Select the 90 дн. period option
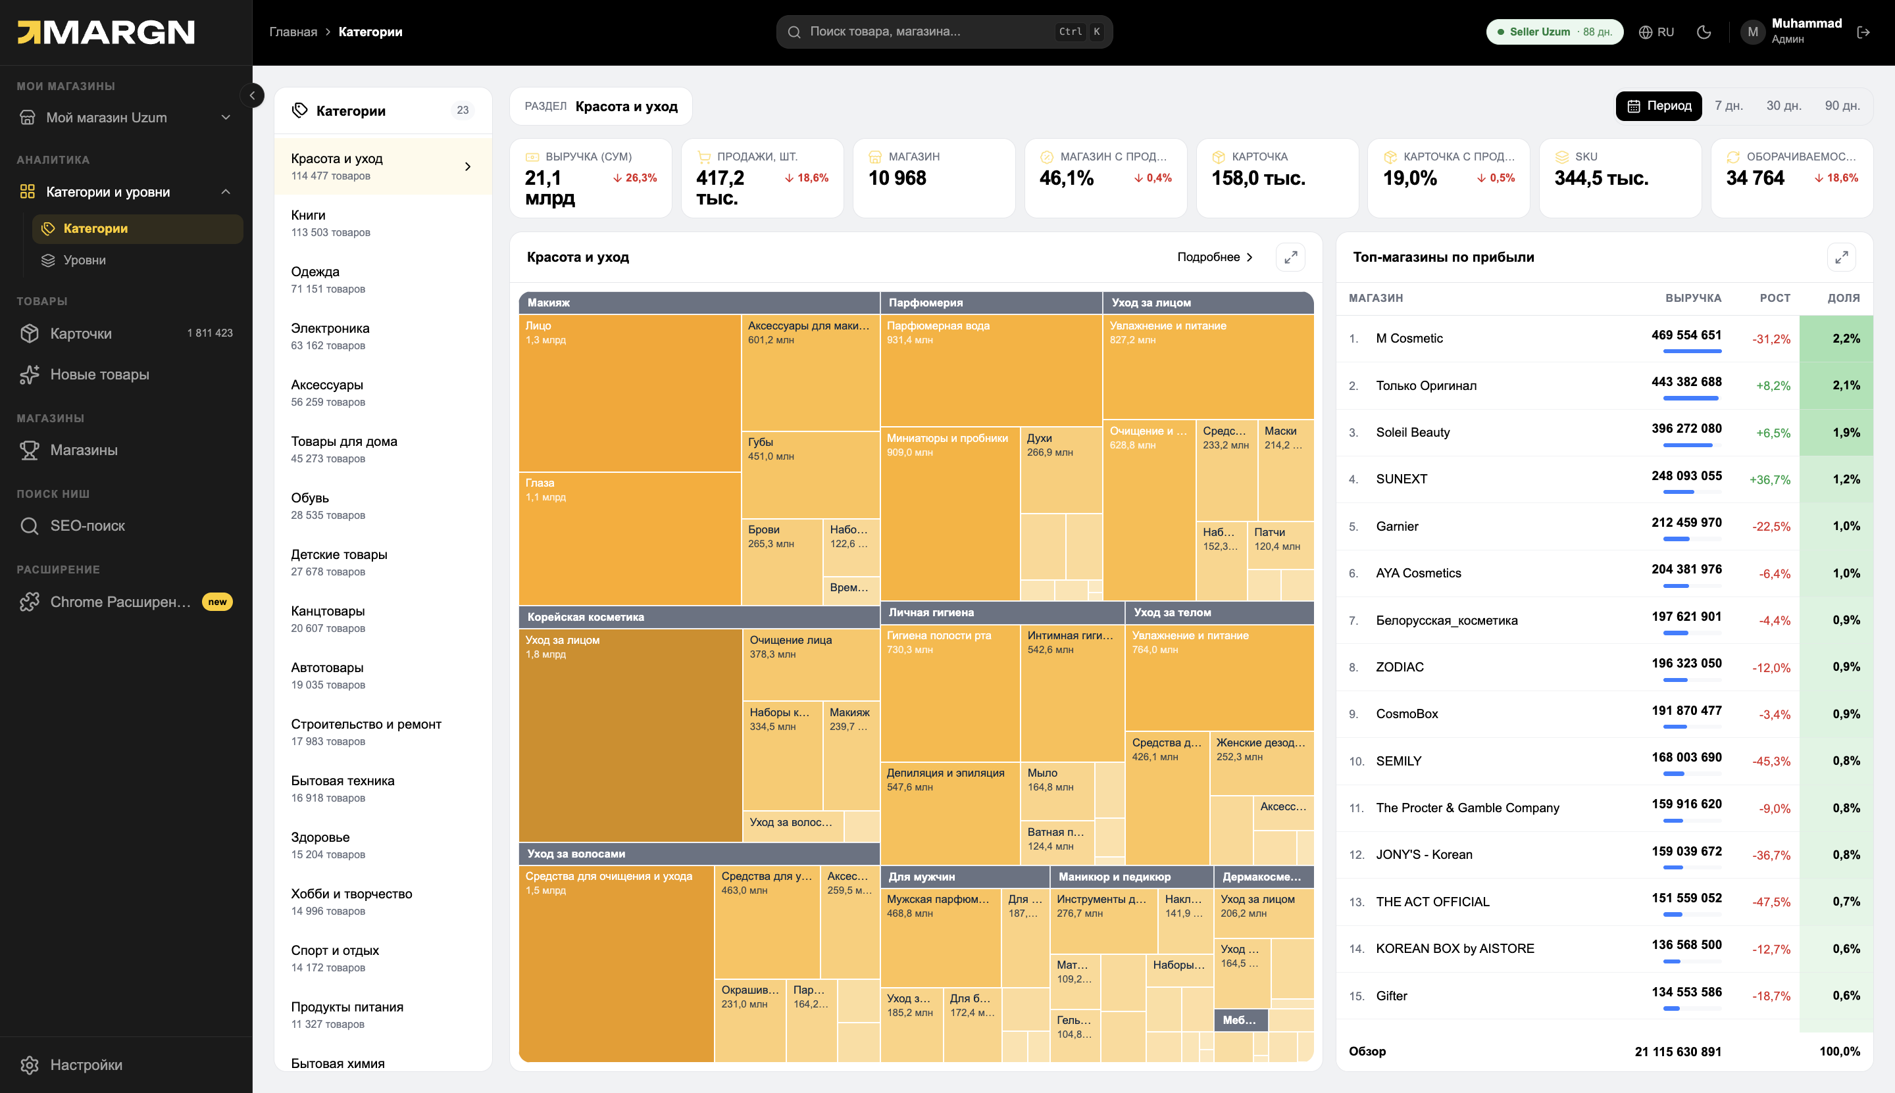The image size is (1895, 1093). 1842,106
